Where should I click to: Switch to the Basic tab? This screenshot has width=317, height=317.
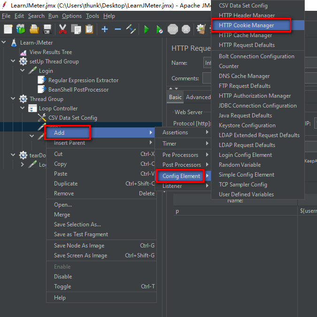point(175,97)
